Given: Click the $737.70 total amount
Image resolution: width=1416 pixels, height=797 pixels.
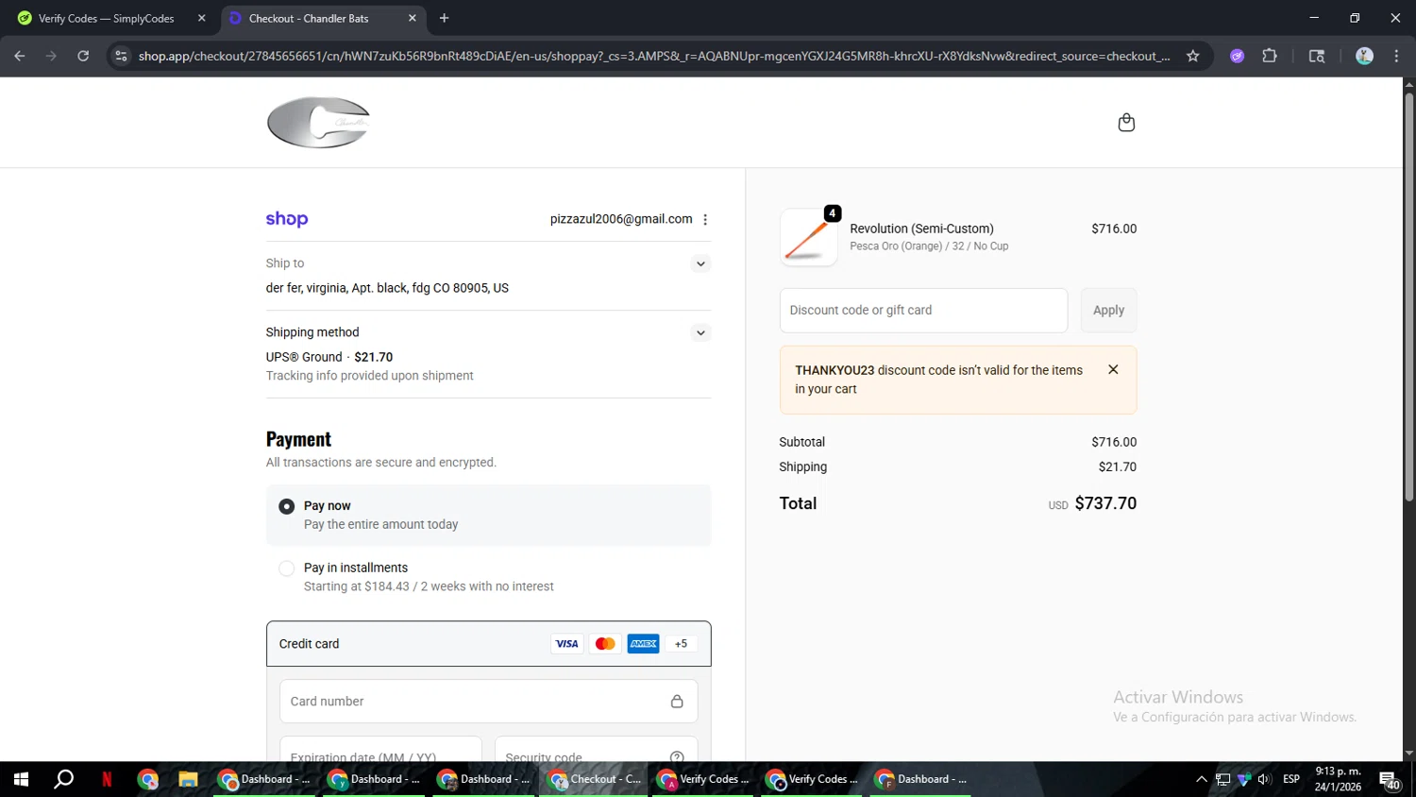Looking at the screenshot, I should [x=1105, y=503].
